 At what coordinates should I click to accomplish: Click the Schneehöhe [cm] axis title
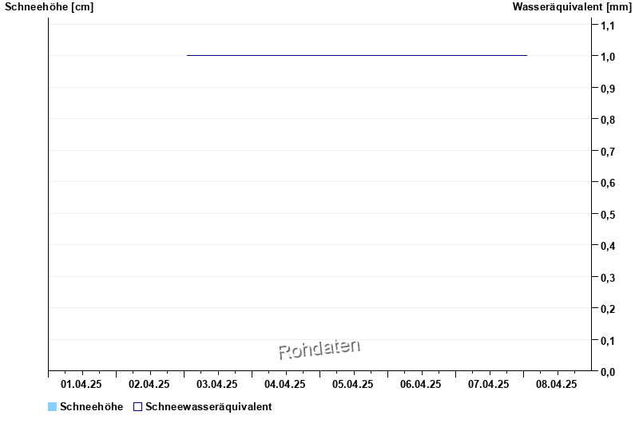(49, 7)
